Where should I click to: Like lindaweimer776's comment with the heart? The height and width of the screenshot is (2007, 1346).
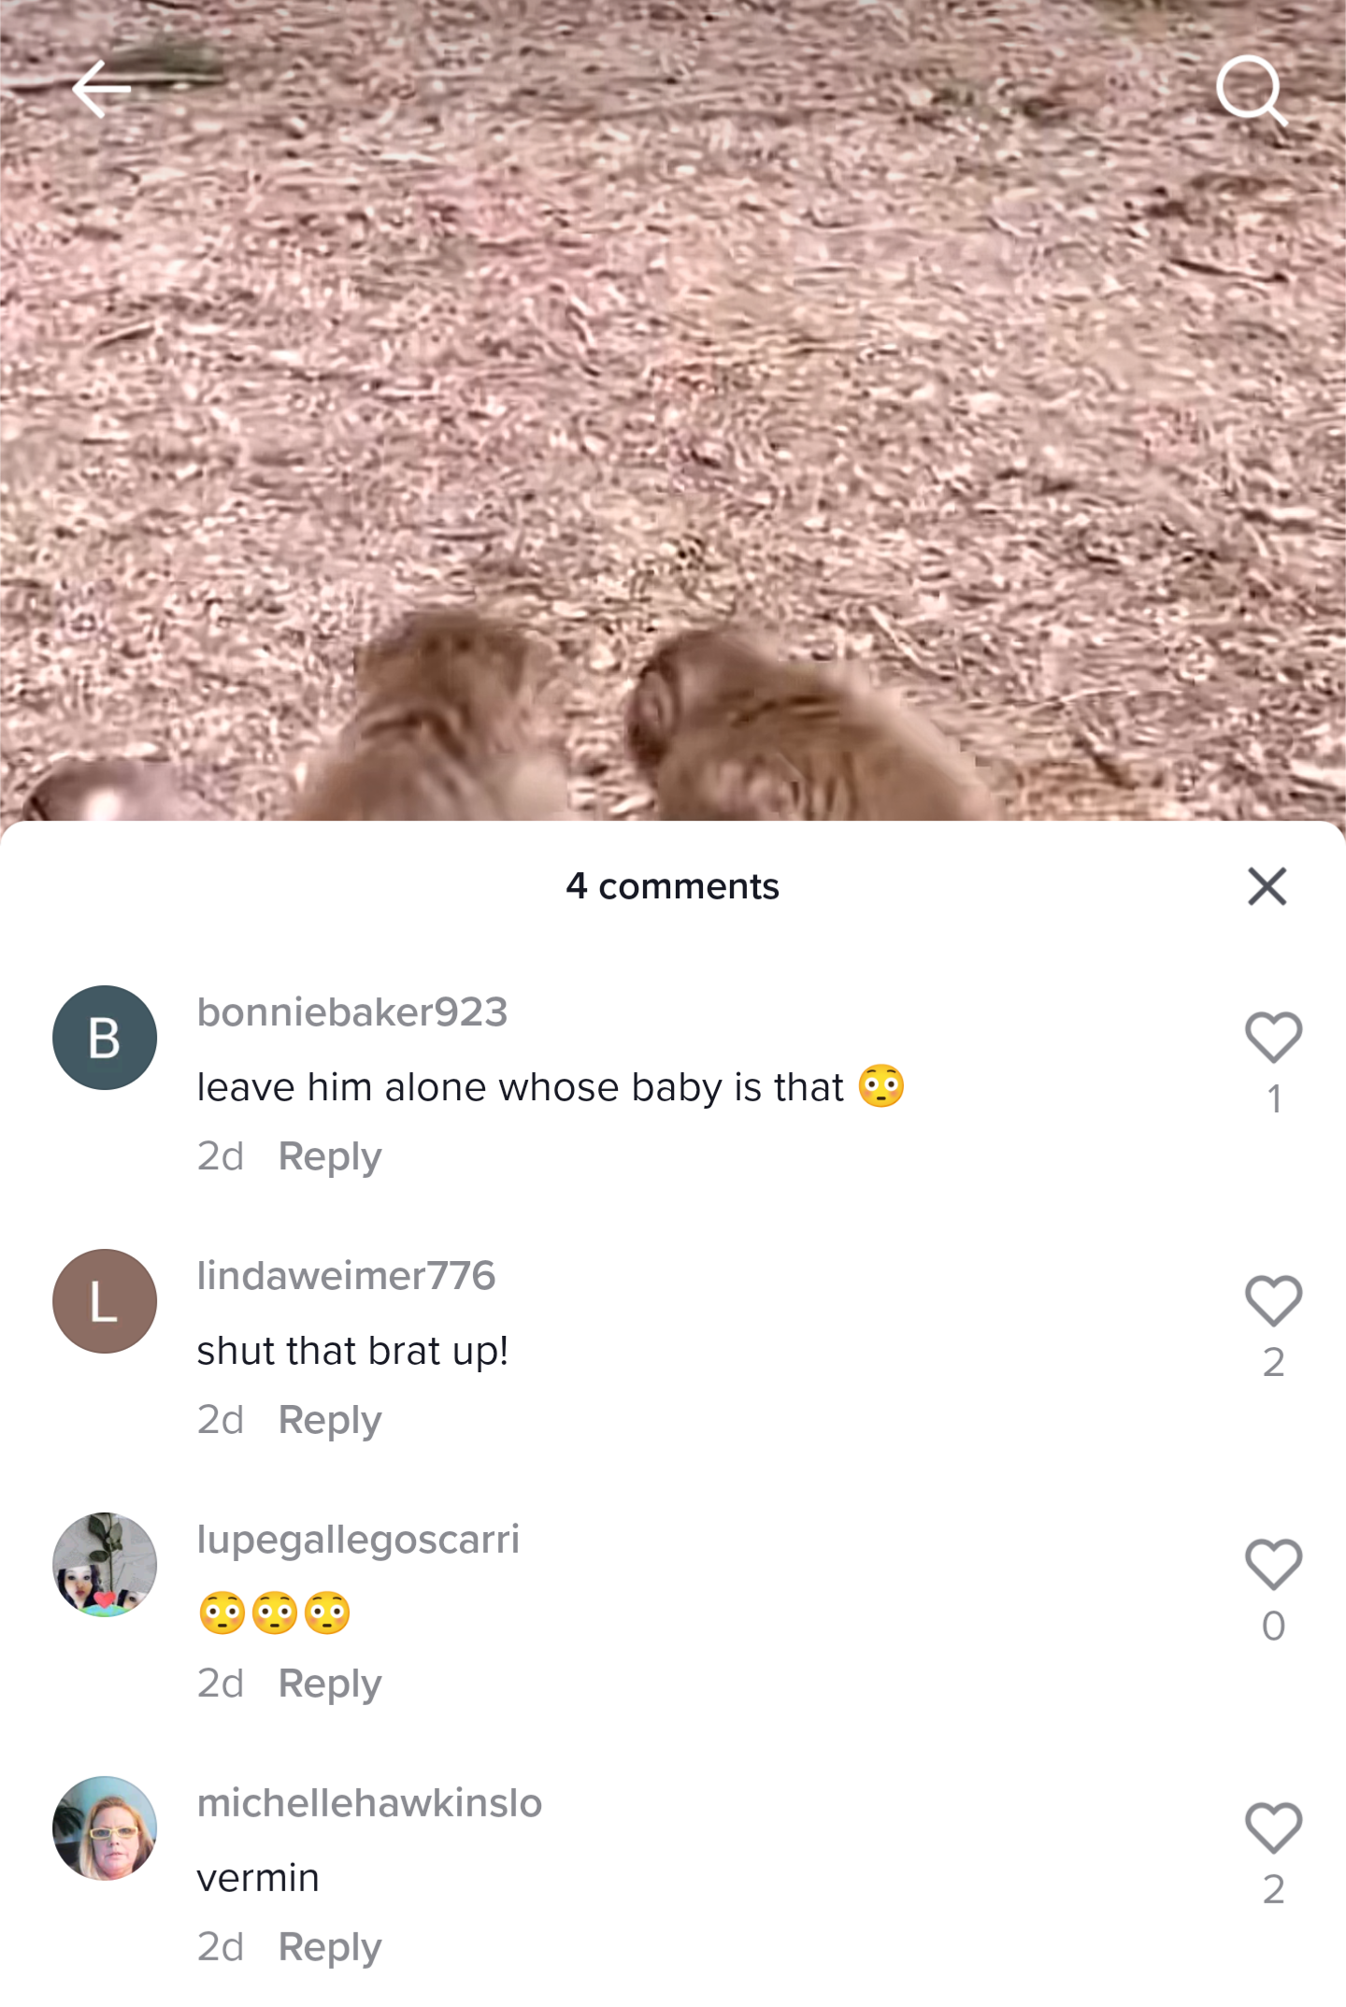[x=1273, y=1301]
